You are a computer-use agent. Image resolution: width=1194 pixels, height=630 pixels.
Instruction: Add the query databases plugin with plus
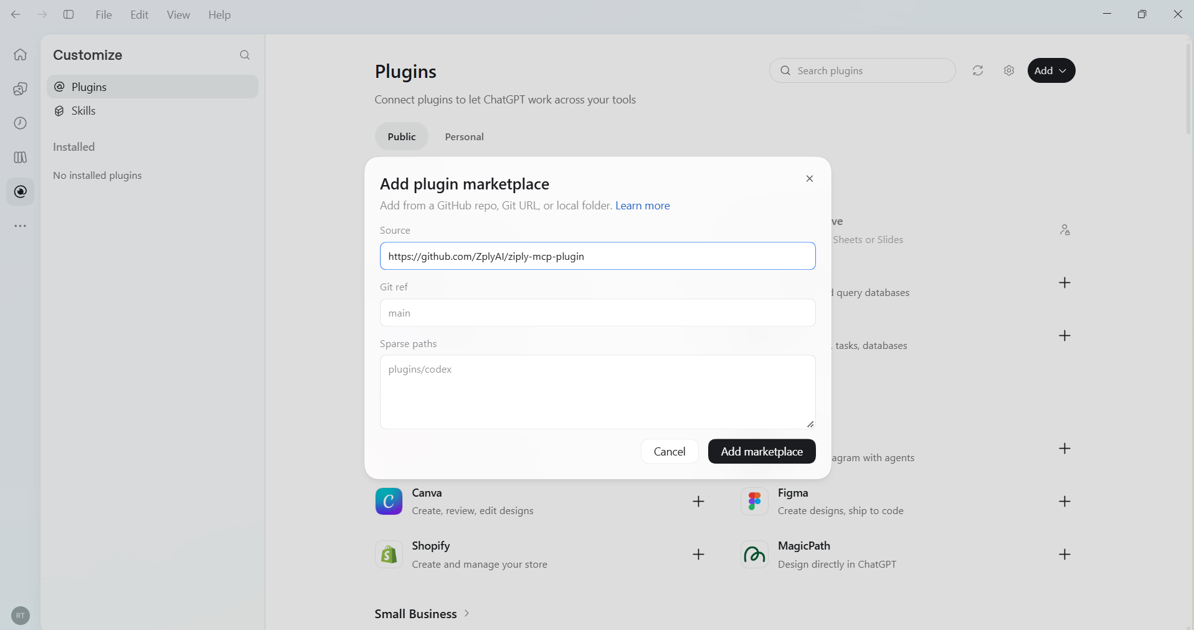1065,283
